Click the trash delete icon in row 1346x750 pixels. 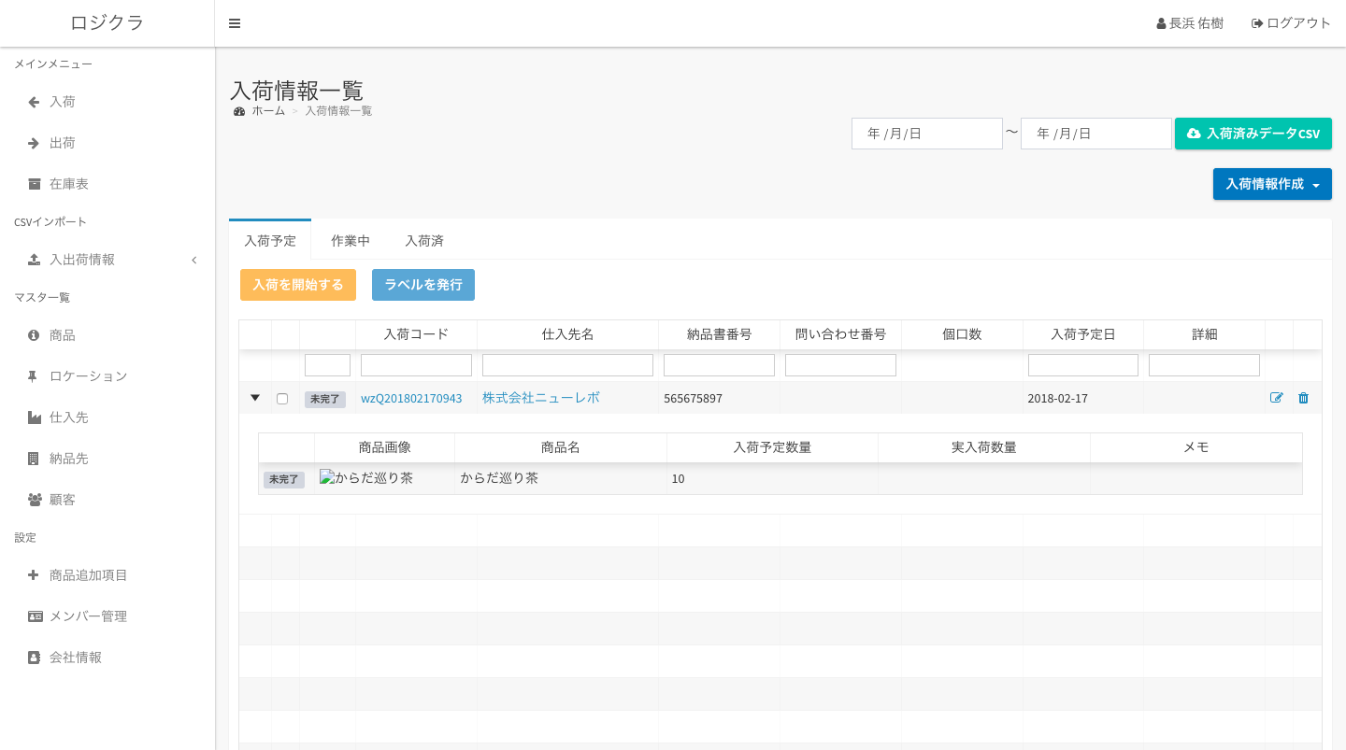(x=1303, y=398)
